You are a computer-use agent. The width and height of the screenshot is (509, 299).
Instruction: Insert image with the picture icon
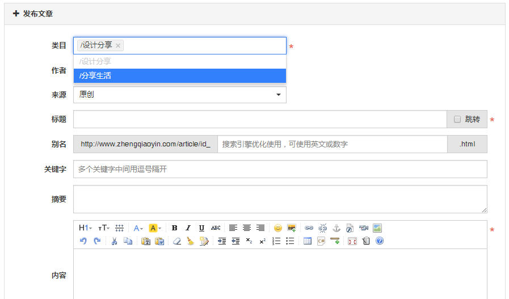(x=292, y=228)
